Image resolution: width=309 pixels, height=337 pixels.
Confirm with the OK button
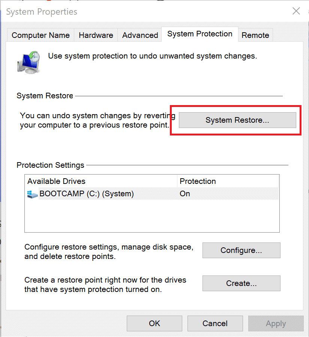coord(154,323)
